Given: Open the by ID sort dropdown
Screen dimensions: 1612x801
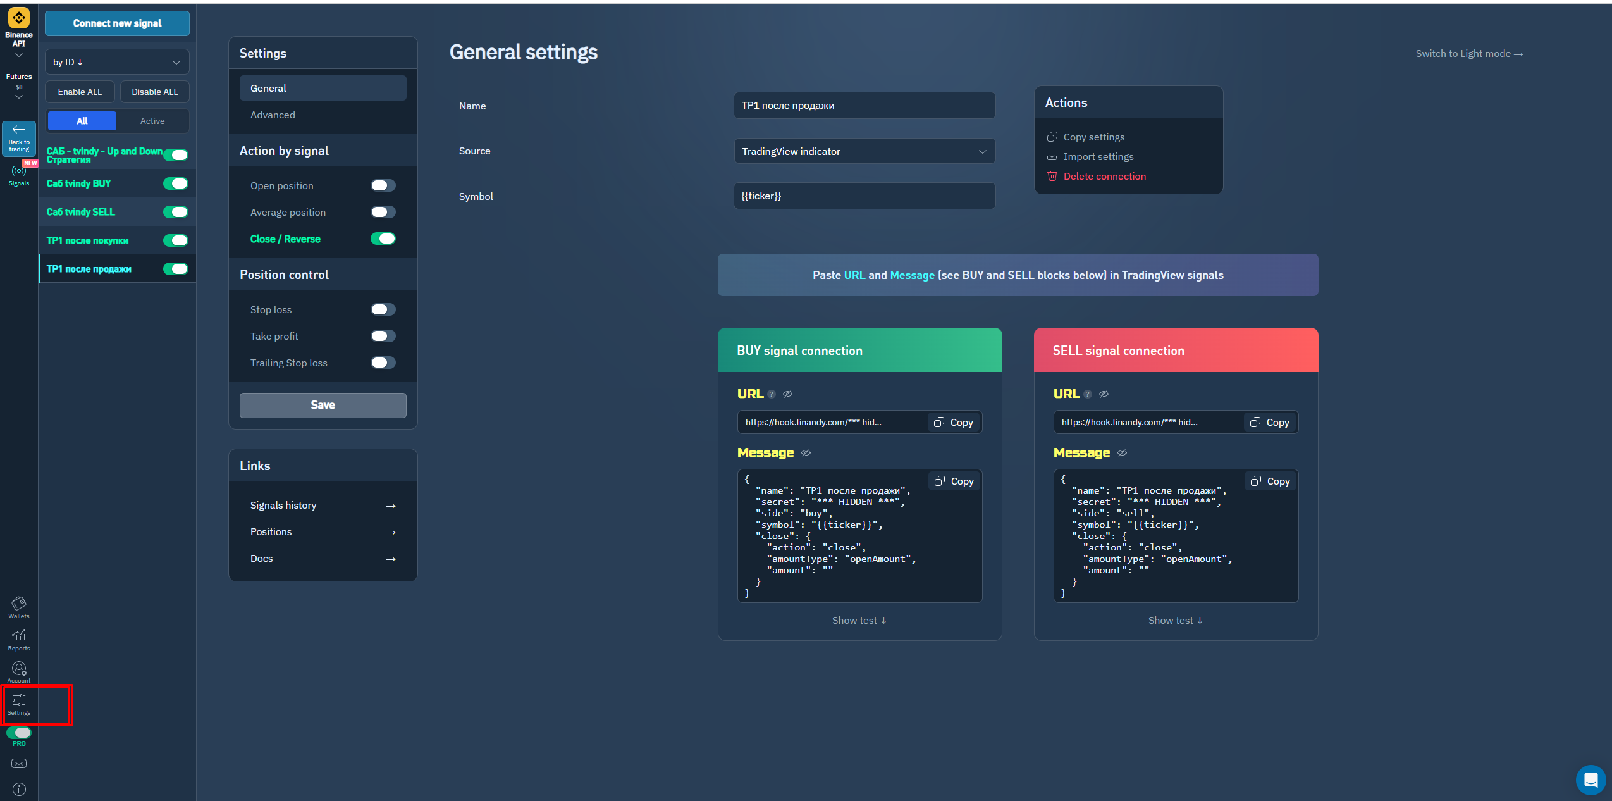Looking at the screenshot, I should 117,62.
